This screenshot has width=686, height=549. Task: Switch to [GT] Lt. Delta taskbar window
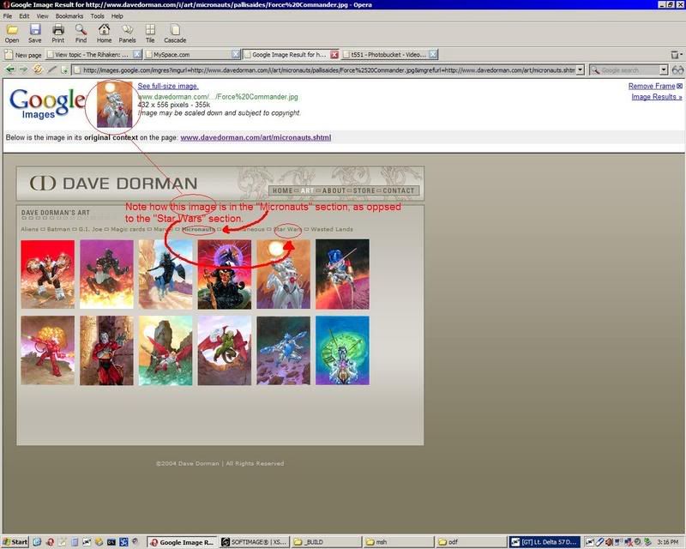point(545,542)
